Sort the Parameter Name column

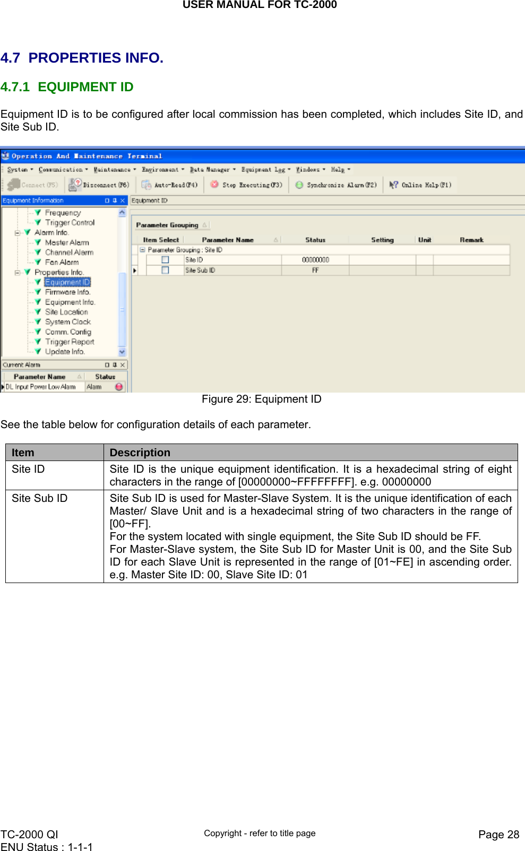pyautogui.click(x=233, y=240)
